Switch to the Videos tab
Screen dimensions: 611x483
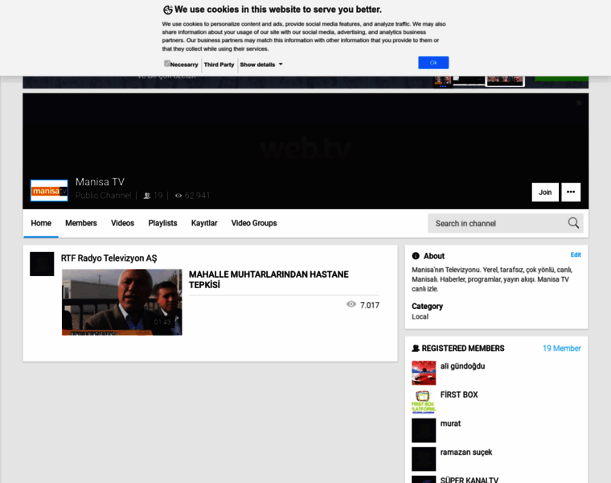(x=122, y=223)
